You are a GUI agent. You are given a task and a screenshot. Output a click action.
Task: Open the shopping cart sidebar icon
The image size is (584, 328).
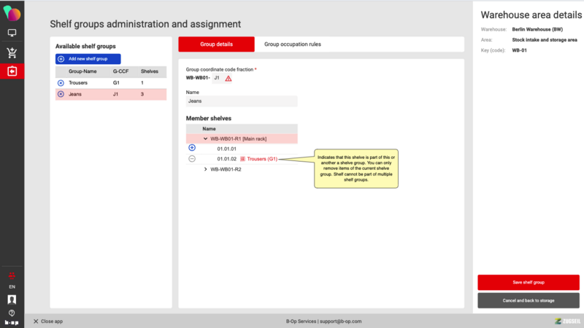coord(12,52)
